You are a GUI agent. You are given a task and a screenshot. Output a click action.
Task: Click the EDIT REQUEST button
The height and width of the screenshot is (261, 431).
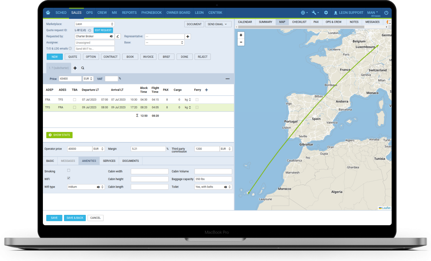pos(103,30)
